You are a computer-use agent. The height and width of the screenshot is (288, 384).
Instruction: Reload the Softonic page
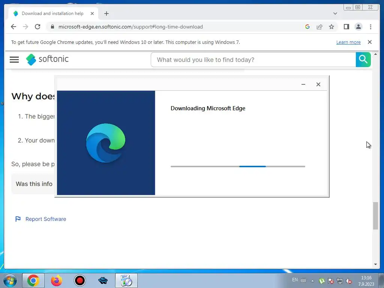pos(37,27)
